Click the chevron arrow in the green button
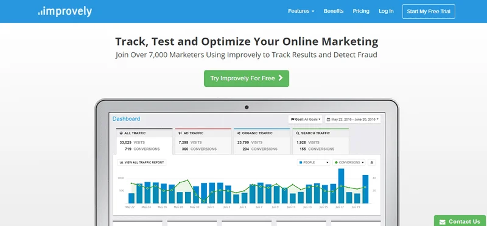Screen dimensions: 487x226 [281, 78]
